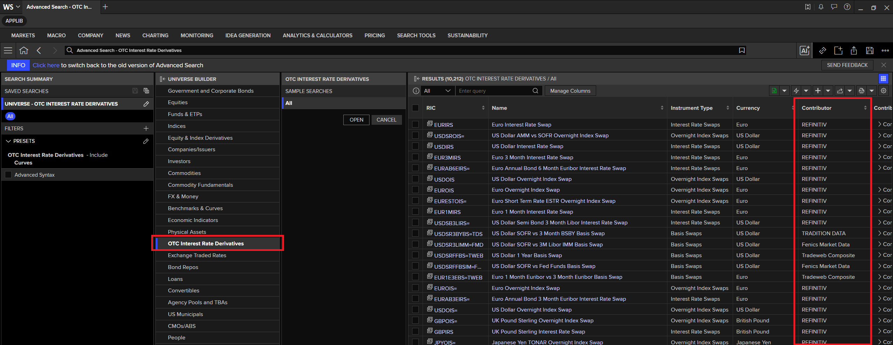Click the Save As icon in Saved Searches

tap(146, 91)
